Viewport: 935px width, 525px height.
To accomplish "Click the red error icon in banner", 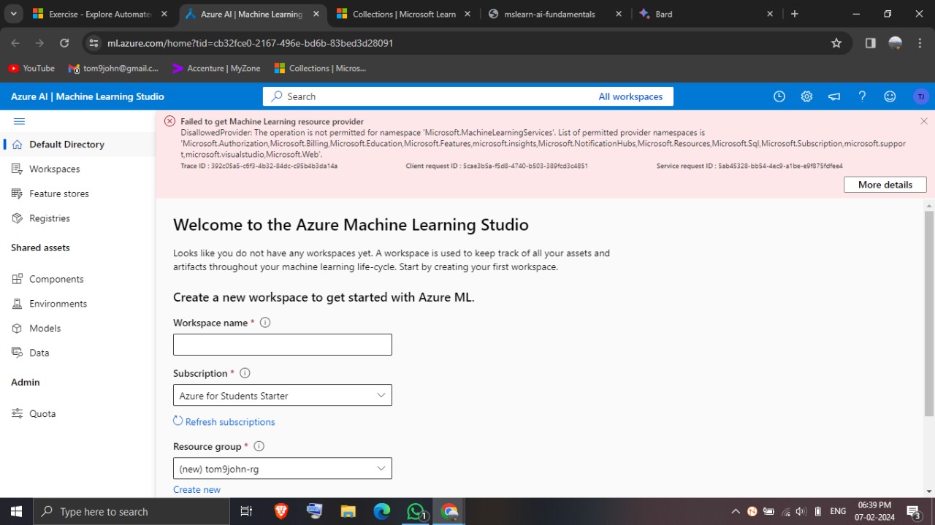I will [x=169, y=121].
